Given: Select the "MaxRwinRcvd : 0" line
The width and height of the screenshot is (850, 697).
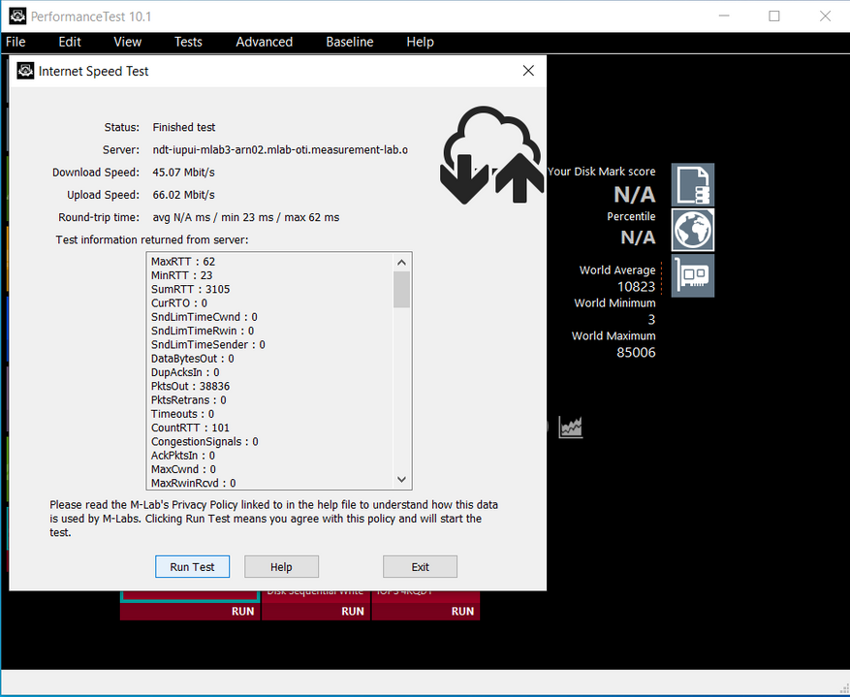Looking at the screenshot, I should click(x=194, y=483).
